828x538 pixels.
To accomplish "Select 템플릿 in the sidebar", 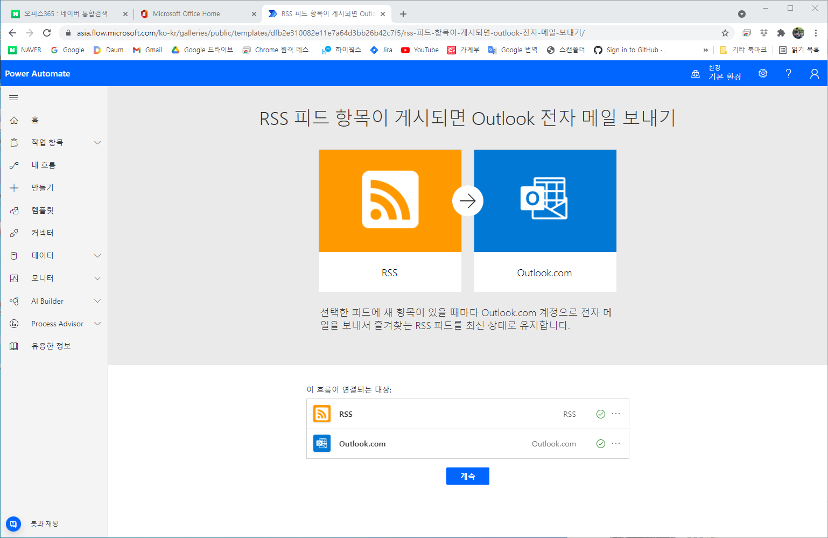I will tap(43, 211).
